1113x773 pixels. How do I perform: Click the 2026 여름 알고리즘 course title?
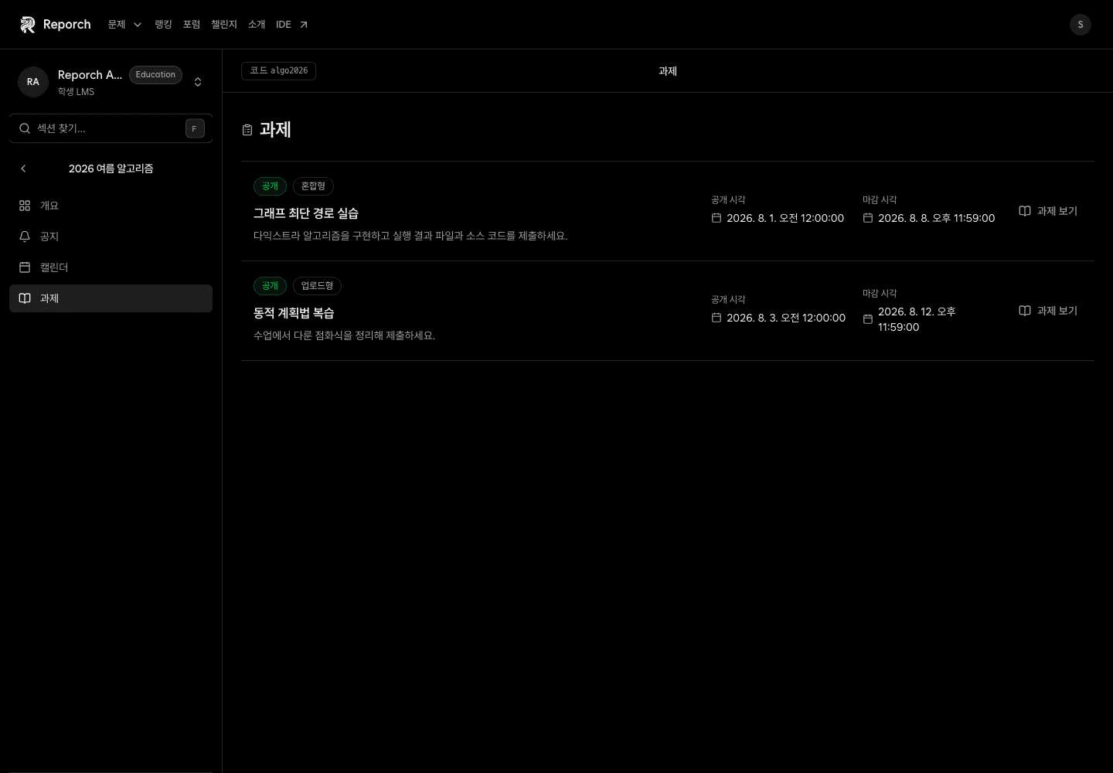click(111, 169)
